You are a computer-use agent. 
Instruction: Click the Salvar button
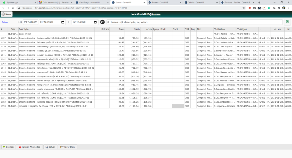tap(50, 147)
